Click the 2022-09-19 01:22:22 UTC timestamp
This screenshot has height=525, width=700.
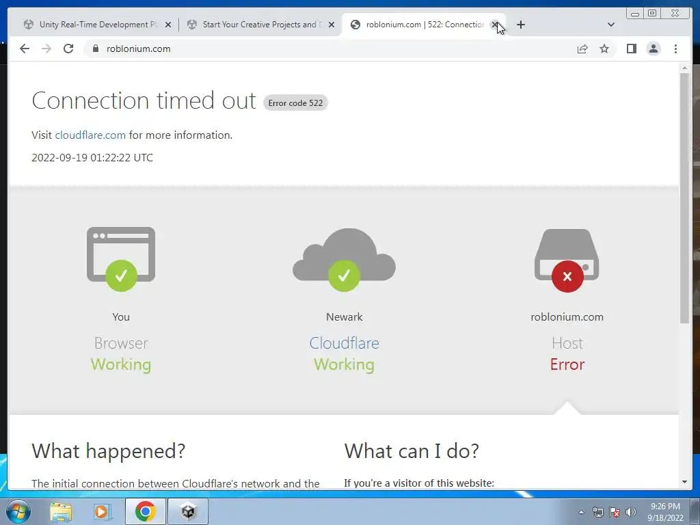pyautogui.click(x=92, y=158)
